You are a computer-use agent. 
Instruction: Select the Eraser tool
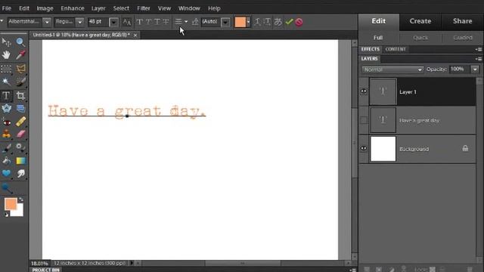(20, 134)
